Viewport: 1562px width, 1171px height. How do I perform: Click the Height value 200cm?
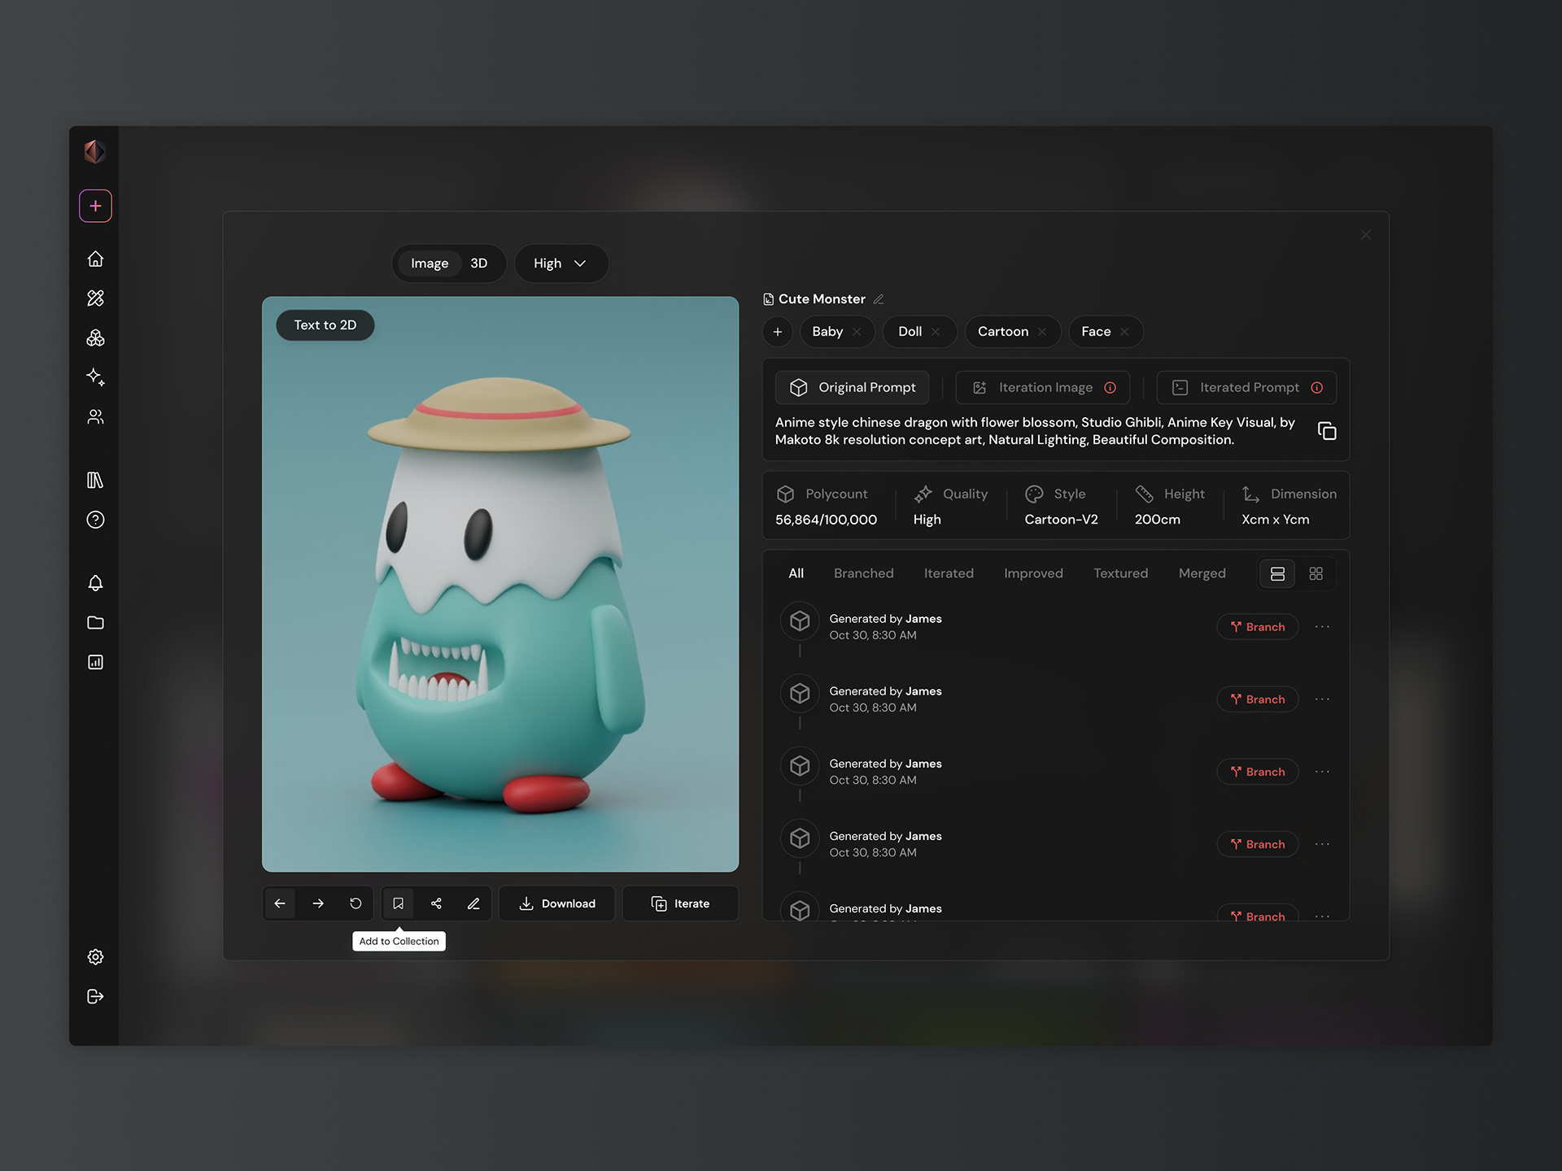1157,520
